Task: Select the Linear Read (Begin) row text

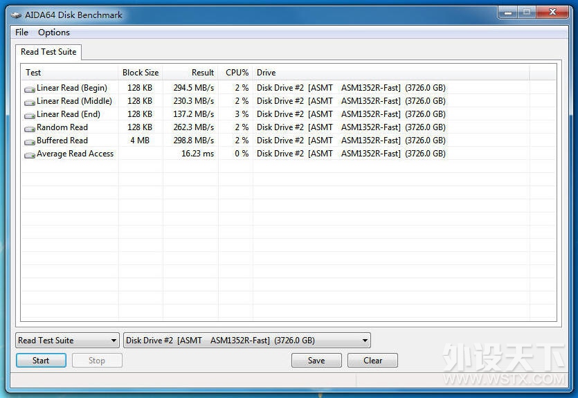Action: pyautogui.click(x=72, y=88)
